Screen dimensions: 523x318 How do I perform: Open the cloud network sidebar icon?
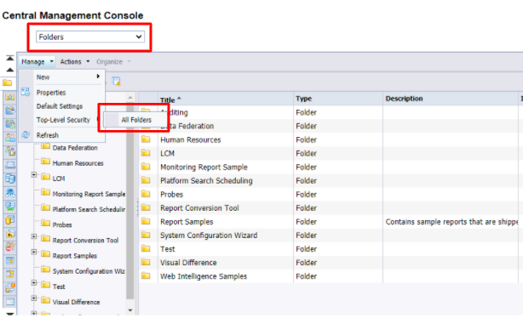tap(10, 192)
